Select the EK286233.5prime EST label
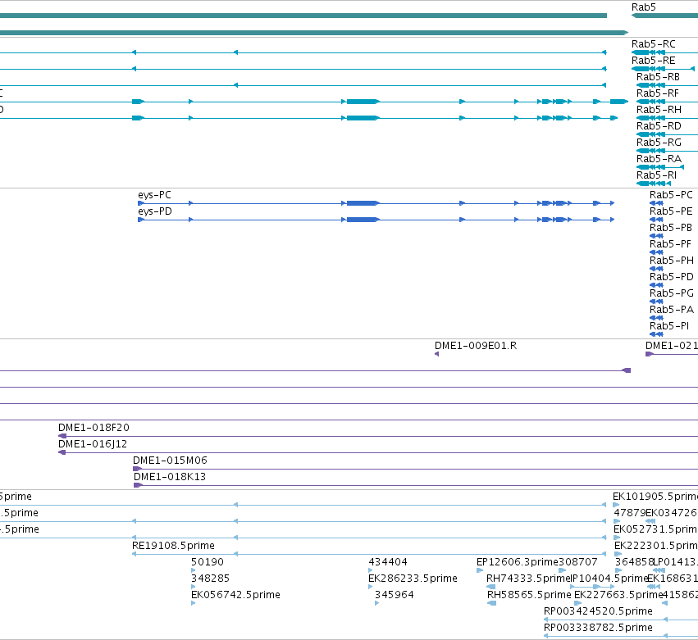 pos(413,579)
